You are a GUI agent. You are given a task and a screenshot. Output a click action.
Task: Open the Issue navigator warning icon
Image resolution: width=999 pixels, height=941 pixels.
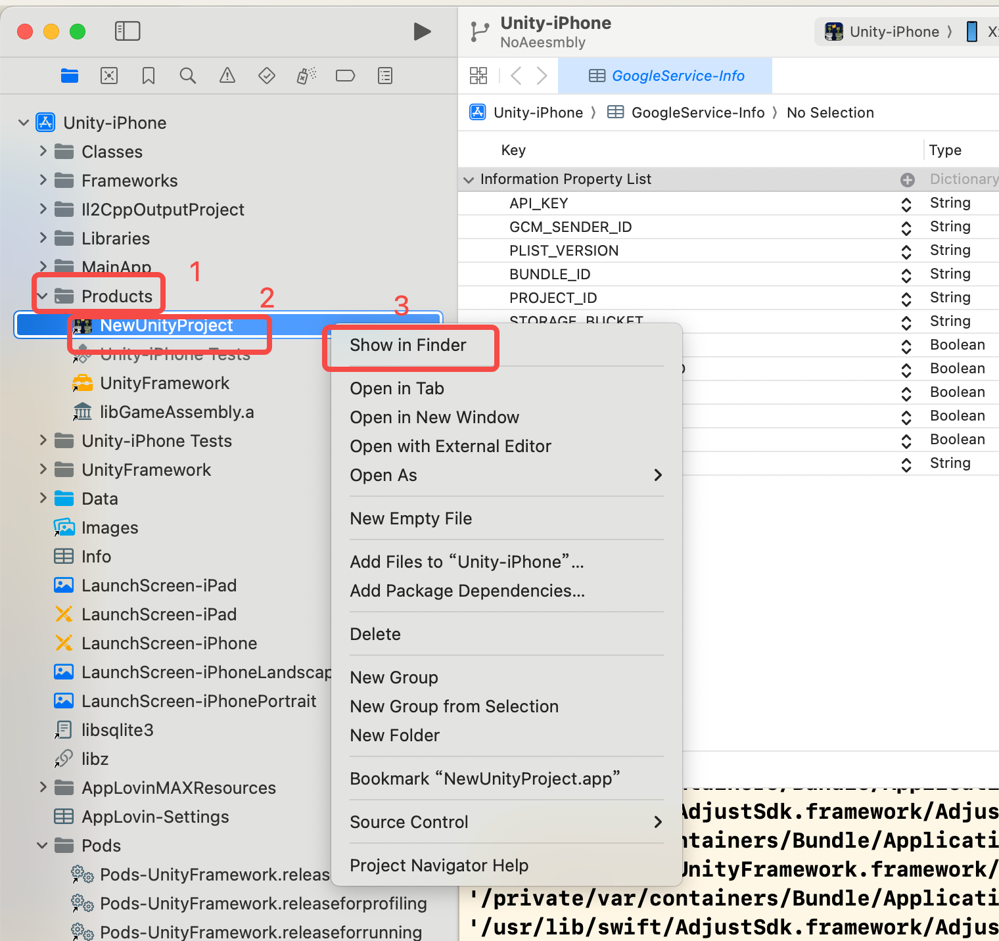pos(227,76)
